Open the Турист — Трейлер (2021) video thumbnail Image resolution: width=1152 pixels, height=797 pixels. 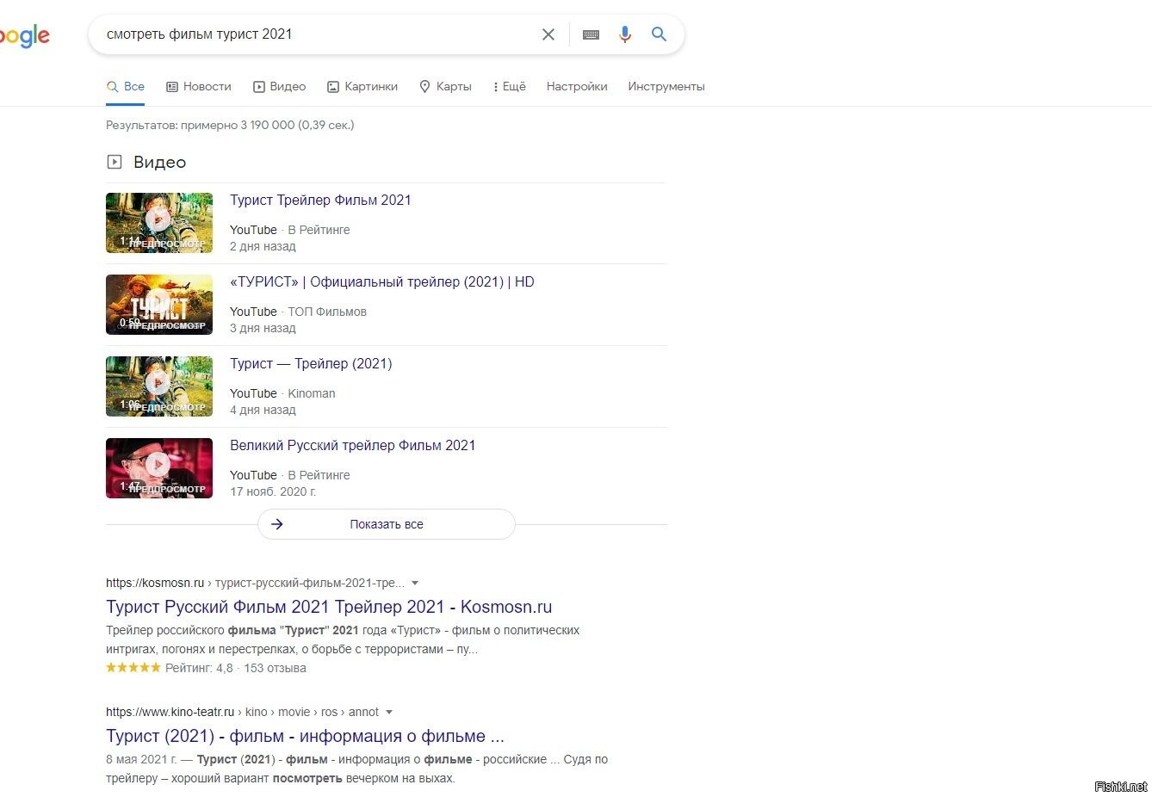click(158, 386)
